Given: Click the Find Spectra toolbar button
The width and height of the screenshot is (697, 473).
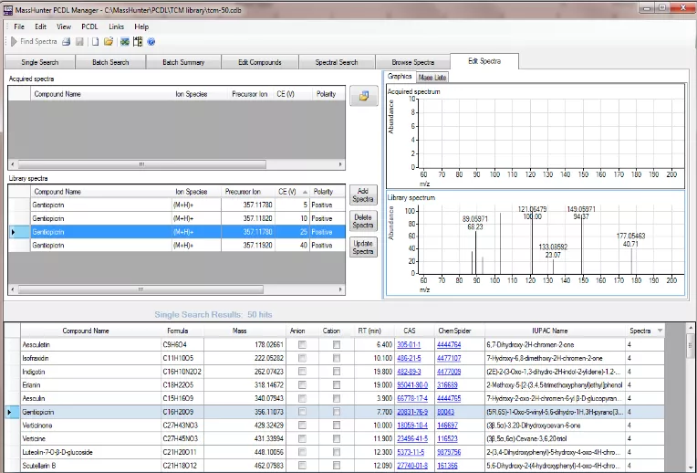Looking at the screenshot, I should 34,41.
